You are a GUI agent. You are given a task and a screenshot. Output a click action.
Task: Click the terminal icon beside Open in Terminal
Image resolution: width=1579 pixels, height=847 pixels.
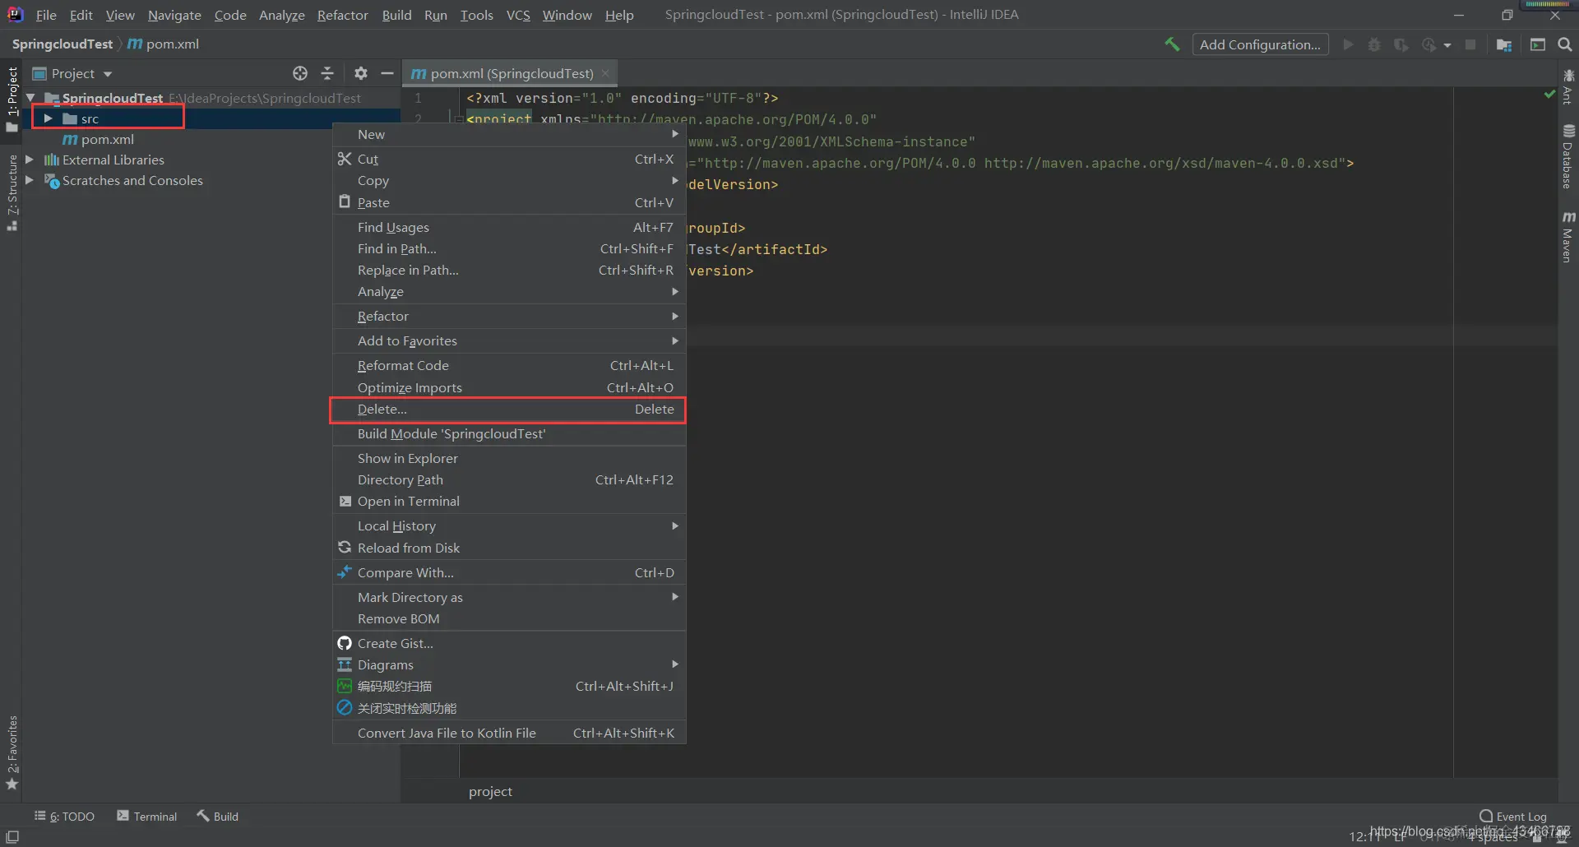345,501
